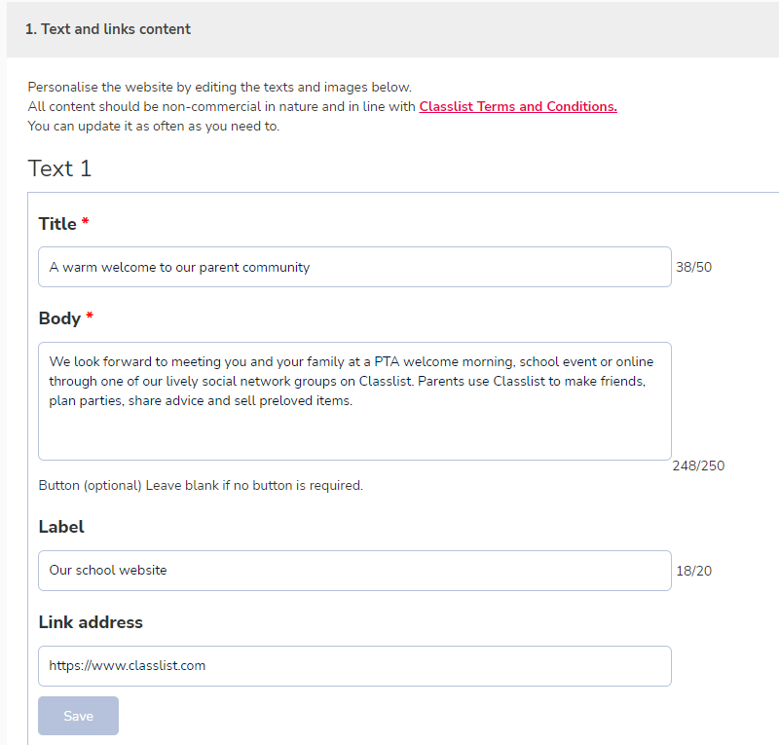The width and height of the screenshot is (779, 745).
Task: Click the "Title" field label
Action: pos(57,224)
